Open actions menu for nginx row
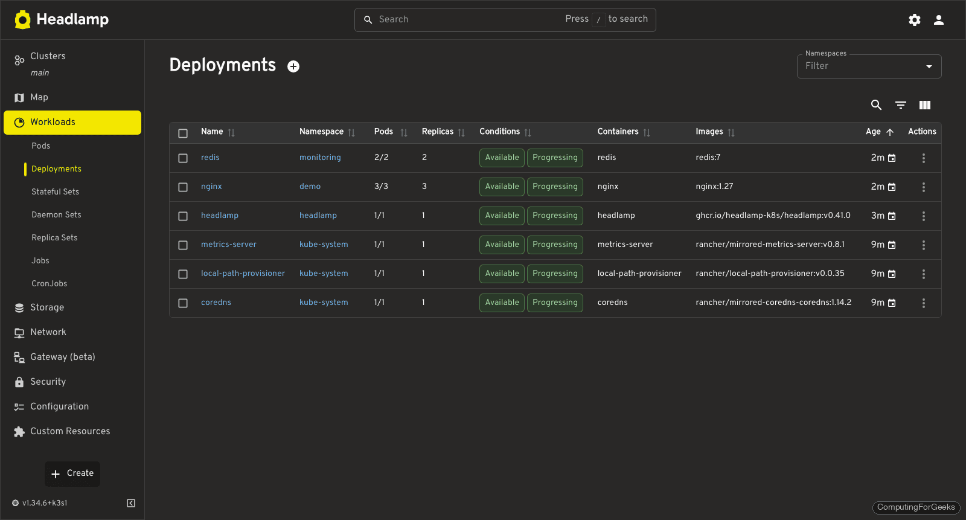 pos(924,187)
